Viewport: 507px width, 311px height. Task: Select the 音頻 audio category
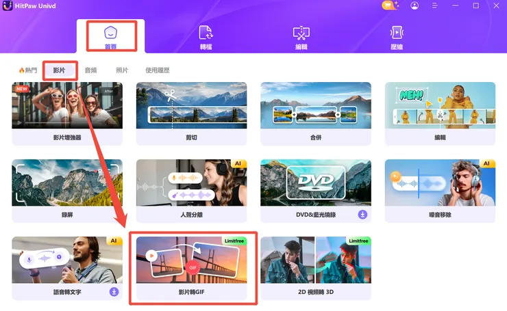click(90, 70)
